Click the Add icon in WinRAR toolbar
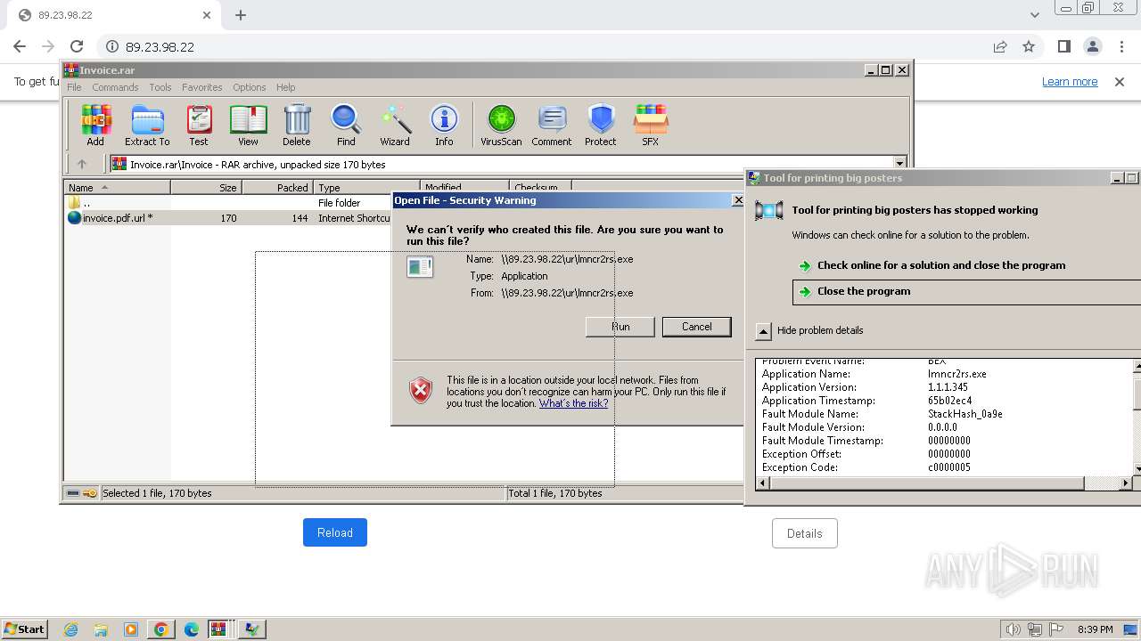Screen dimensions: 1141x641 [95, 125]
